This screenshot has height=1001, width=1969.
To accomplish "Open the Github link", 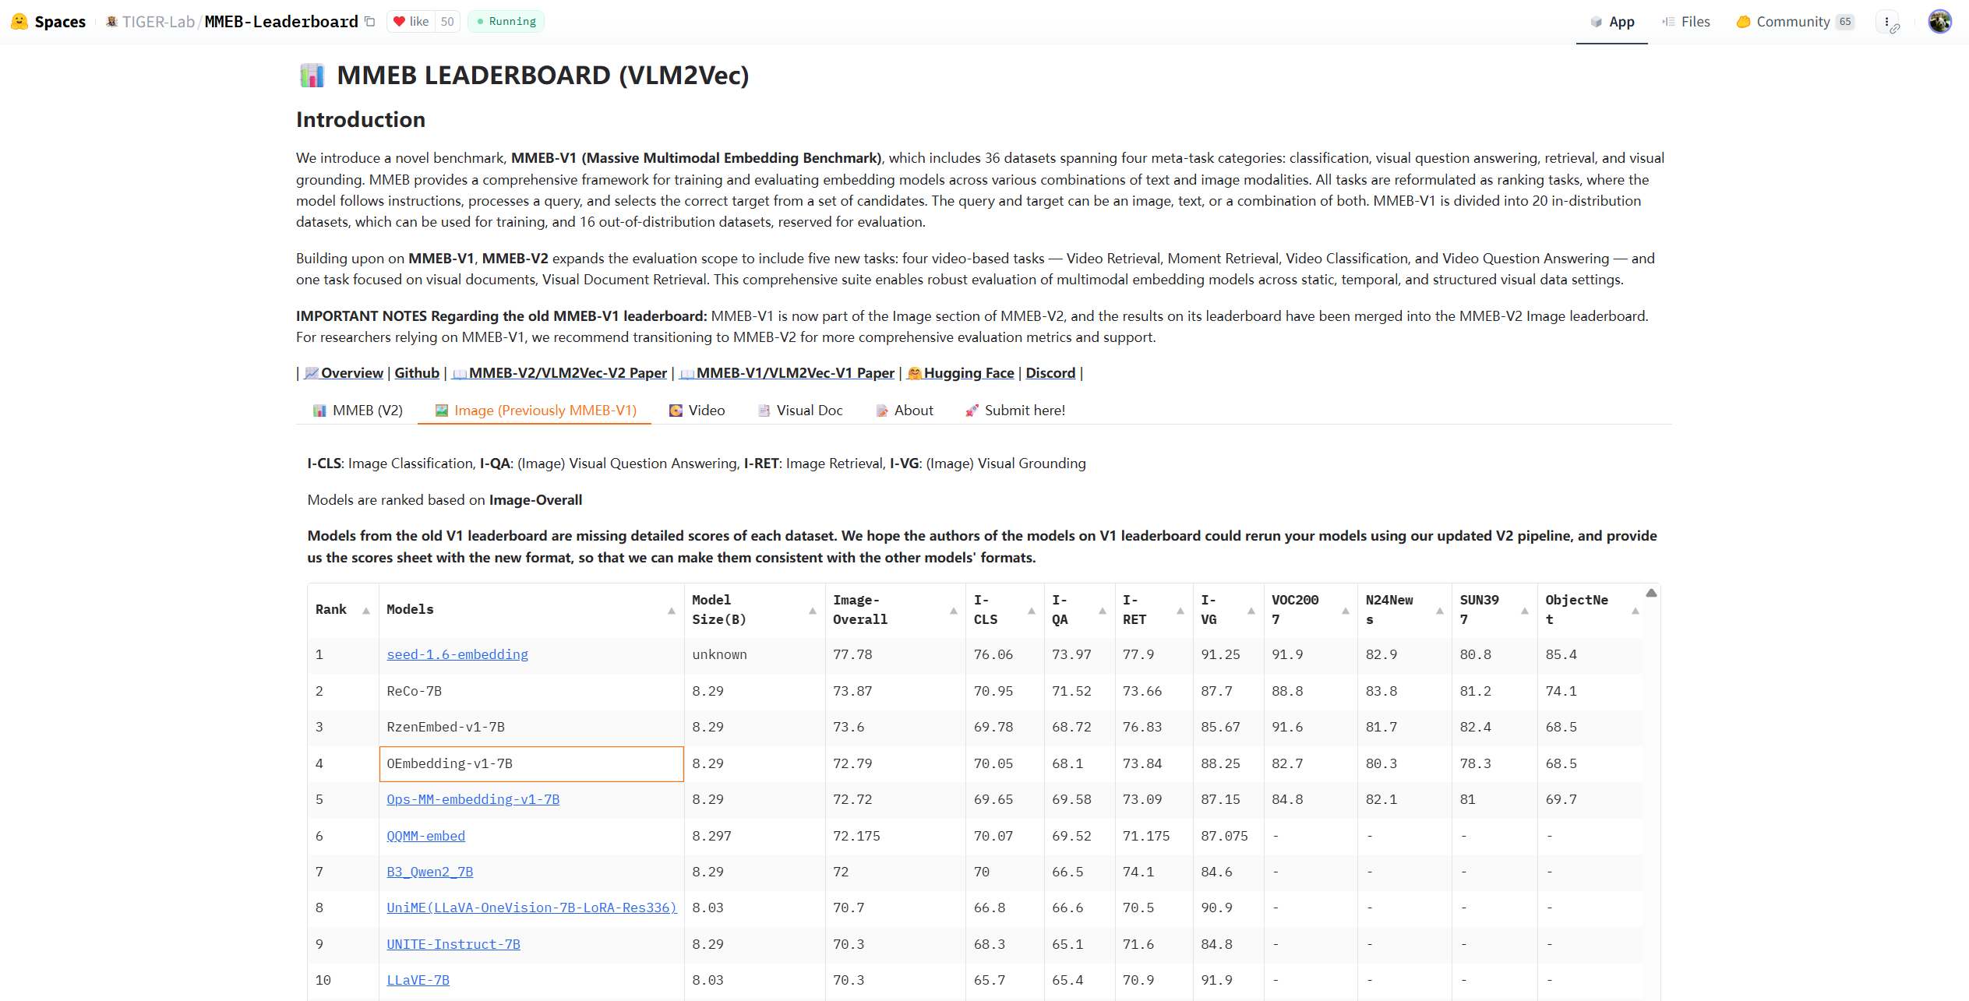I will 417,373.
